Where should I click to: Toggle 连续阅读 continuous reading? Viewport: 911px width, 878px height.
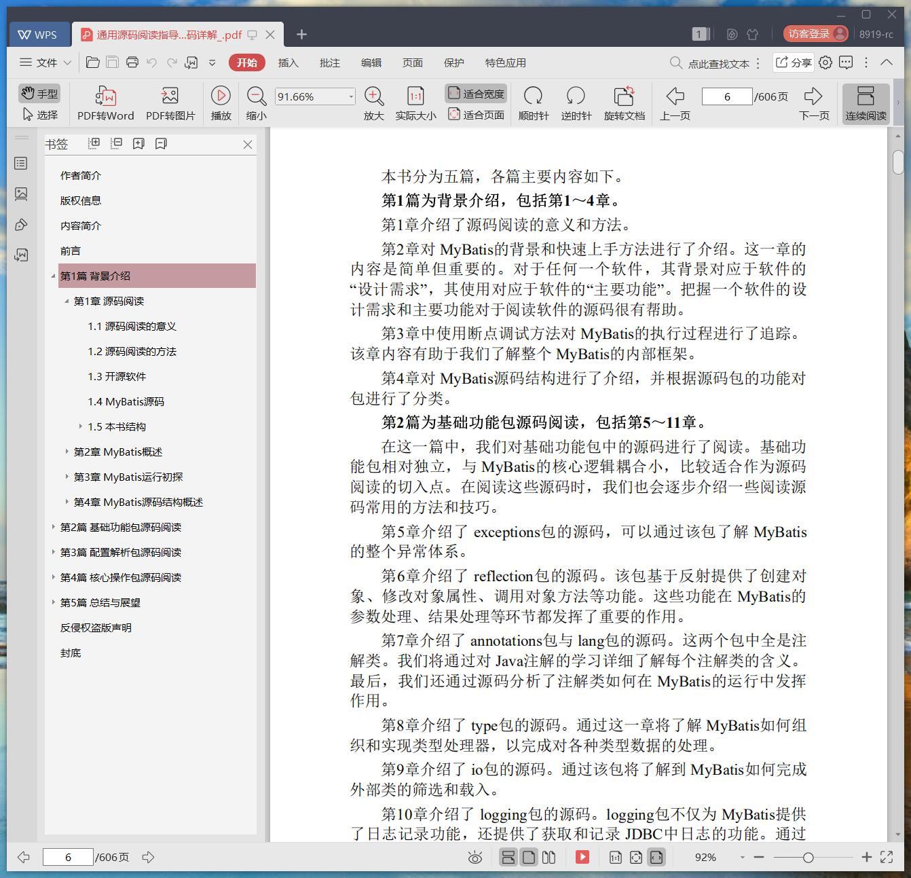(866, 103)
